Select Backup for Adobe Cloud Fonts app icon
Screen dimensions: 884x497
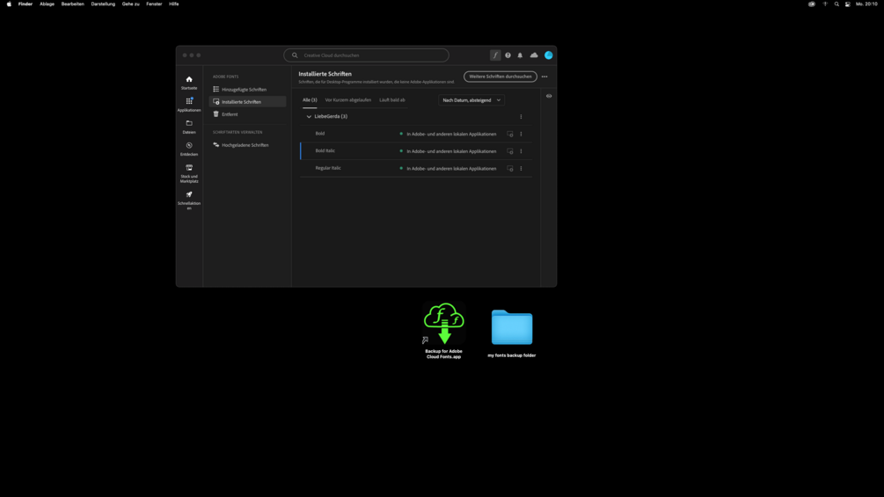(443, 324)
